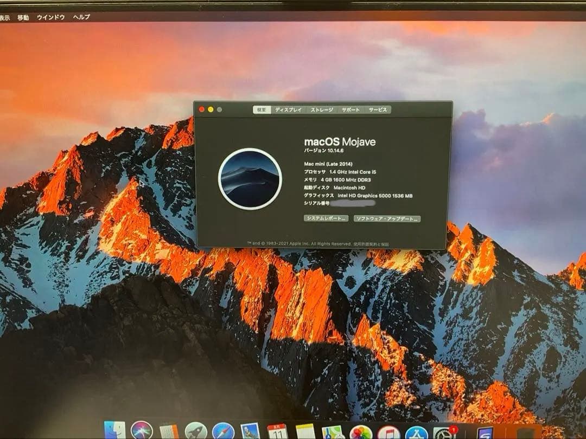Open the ウインドウ menu
The image size is (586, 439).
52,17
